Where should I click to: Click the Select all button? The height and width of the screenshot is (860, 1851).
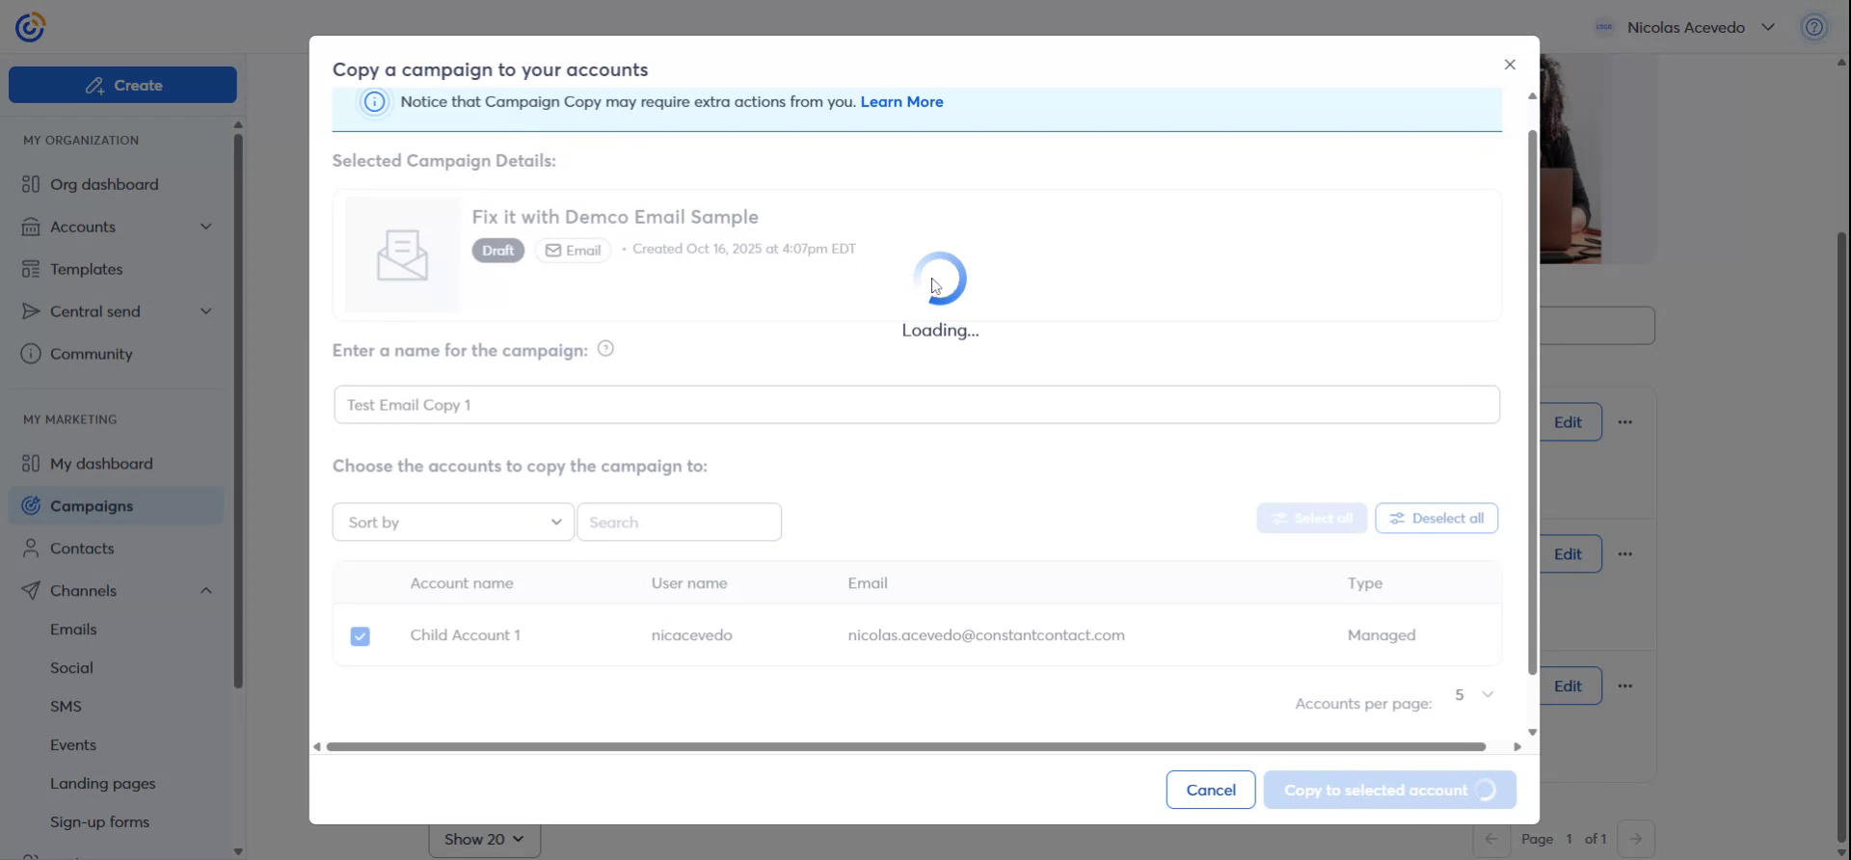(x=1312, y=518)
